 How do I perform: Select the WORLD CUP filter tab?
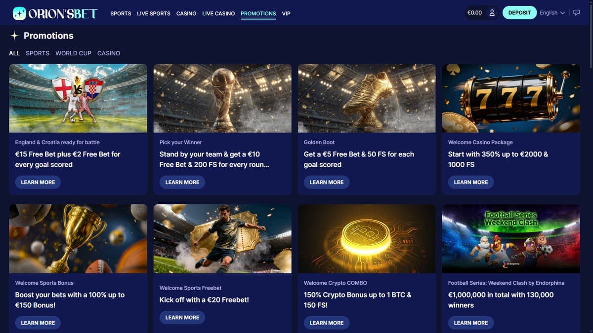pos(73,53)
